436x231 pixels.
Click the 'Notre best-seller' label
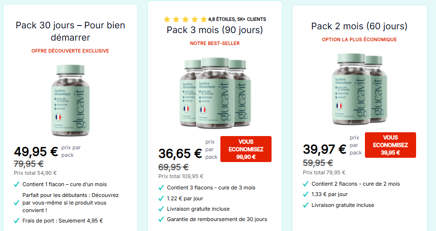(215, 43)
